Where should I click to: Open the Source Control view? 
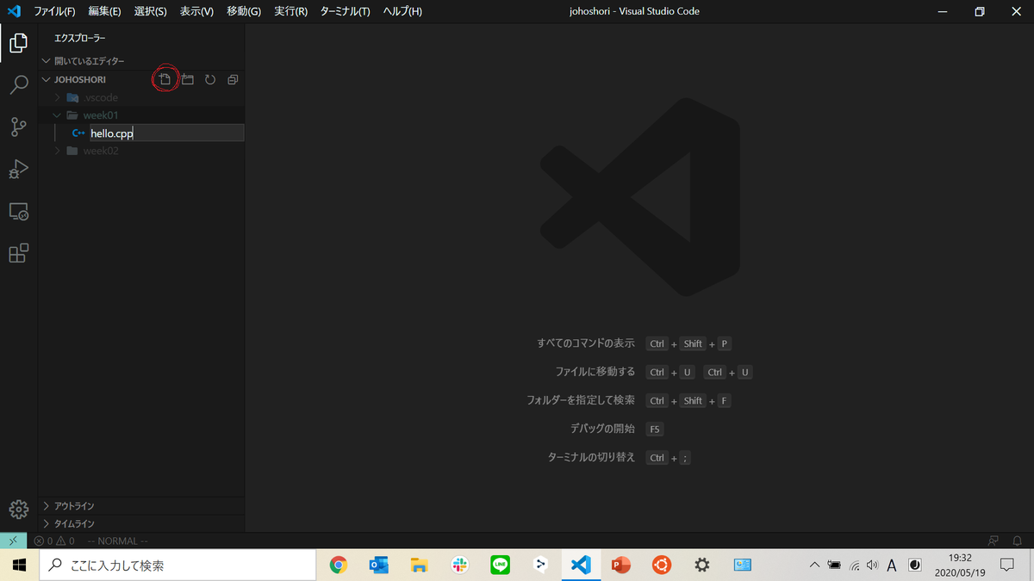coord(19,127)
